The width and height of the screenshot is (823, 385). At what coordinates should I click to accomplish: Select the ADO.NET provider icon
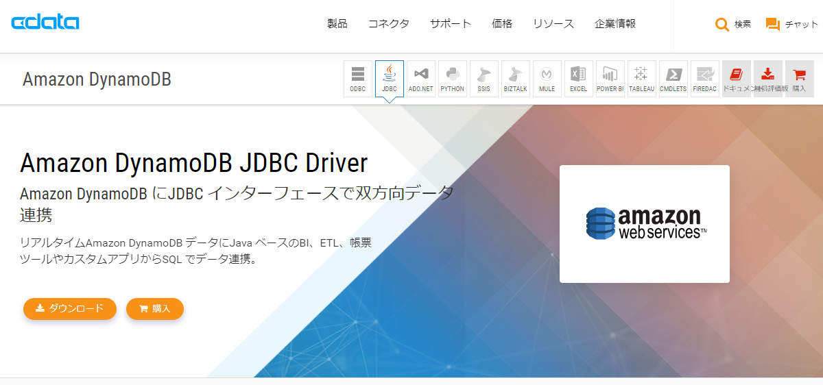click(x=421, y=79)
